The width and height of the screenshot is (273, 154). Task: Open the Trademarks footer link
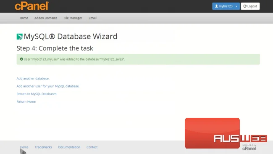tap(43, 147)
